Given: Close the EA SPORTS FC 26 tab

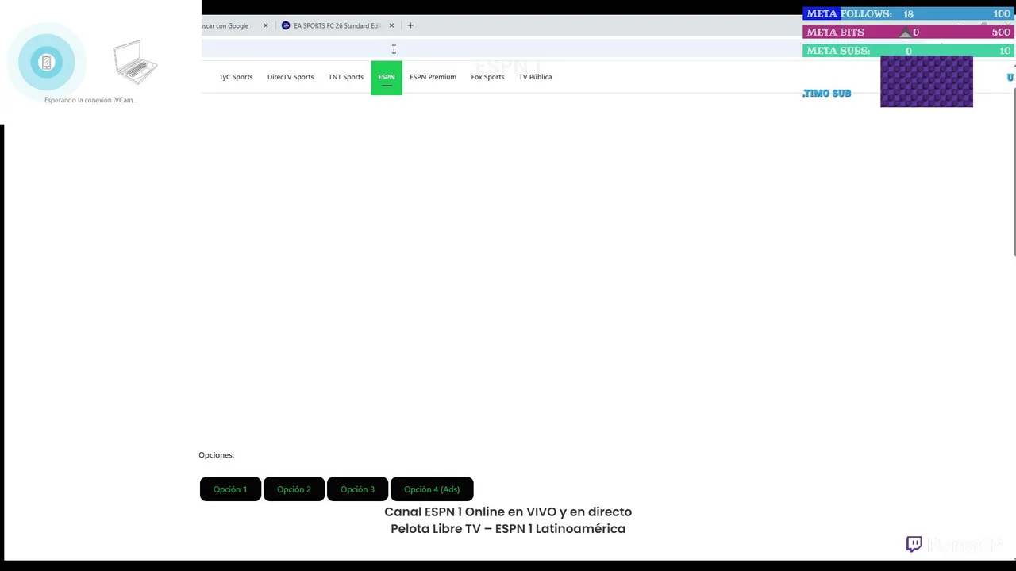Looking at the screenshot, I should coord(391,25).
